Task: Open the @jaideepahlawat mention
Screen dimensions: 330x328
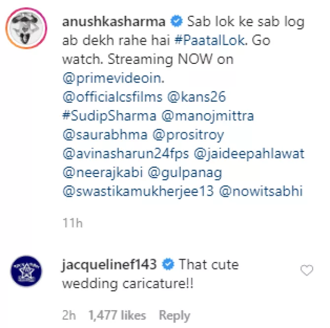Action: (x=249, y=154)
